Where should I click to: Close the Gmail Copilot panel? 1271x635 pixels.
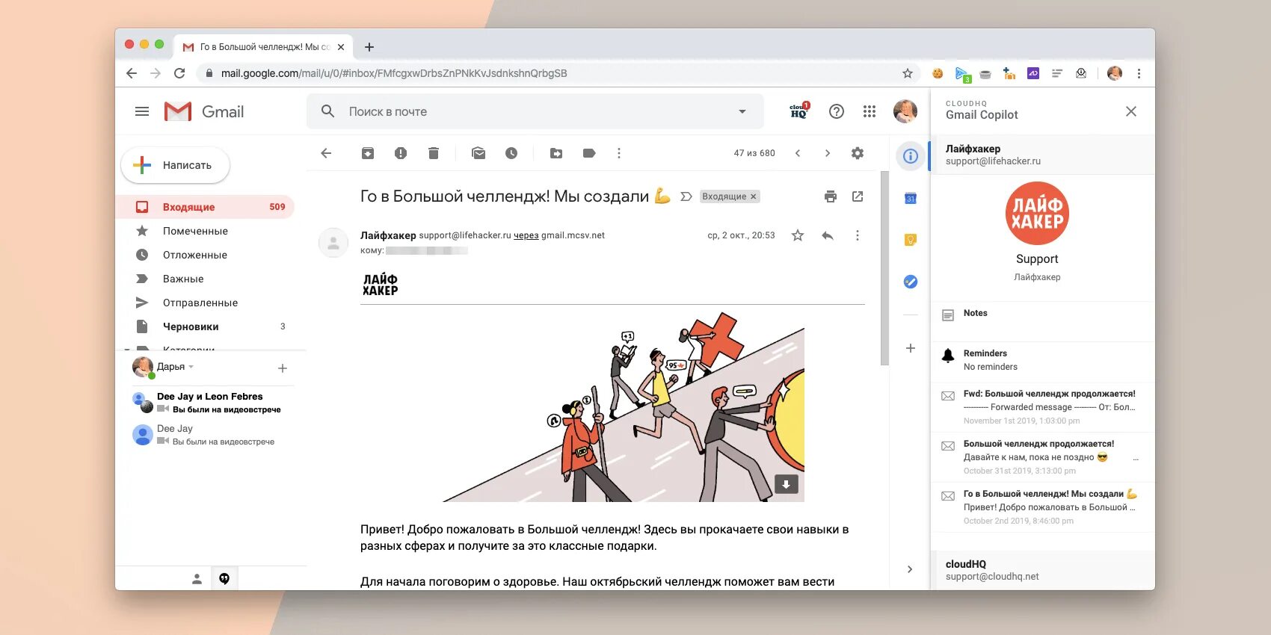[x=1131, y=111]
